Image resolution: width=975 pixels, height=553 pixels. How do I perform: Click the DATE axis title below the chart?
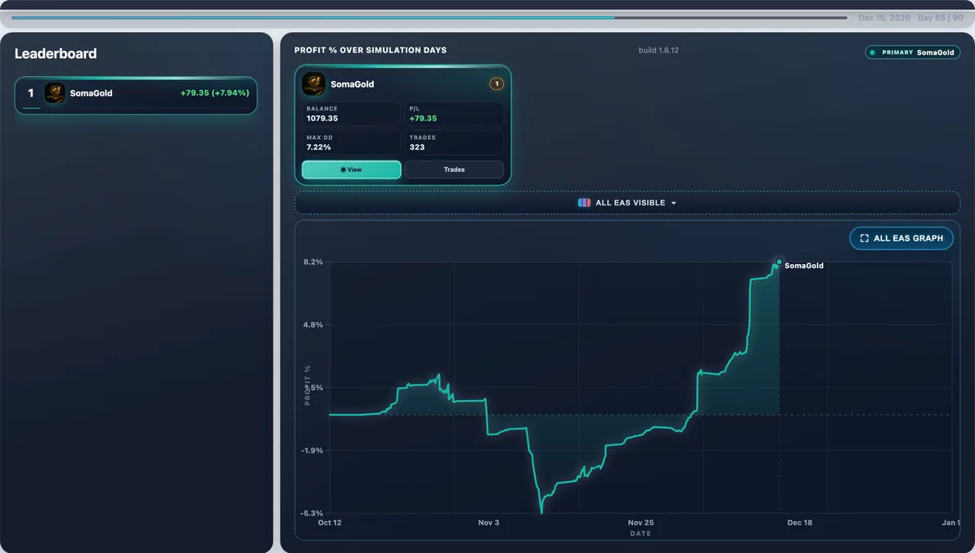point(640,533)
